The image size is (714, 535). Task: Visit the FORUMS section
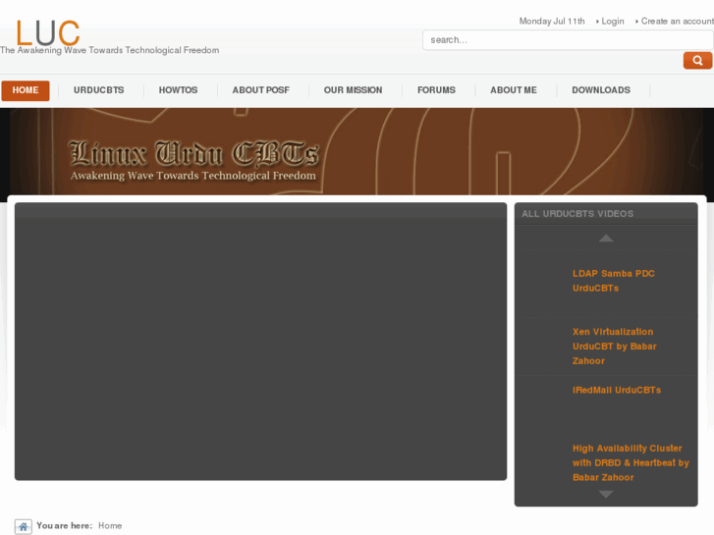tap(436, 90)
